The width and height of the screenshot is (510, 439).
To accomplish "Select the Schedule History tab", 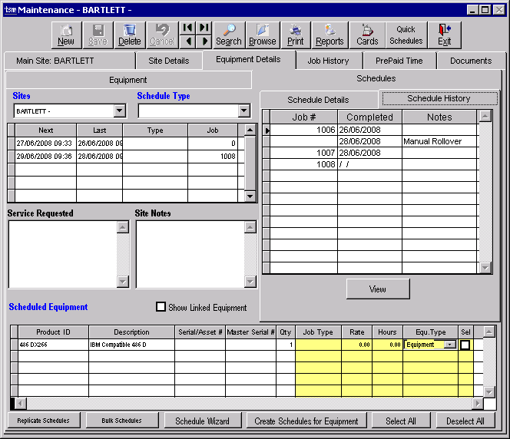I will [439, 98].
